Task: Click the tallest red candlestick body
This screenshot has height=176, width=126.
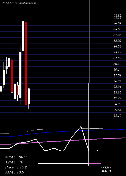Action: [26, 63]
